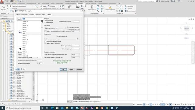The image size is (195, 110).
Task: Select the constant load radio button
Action: point(45,20)
